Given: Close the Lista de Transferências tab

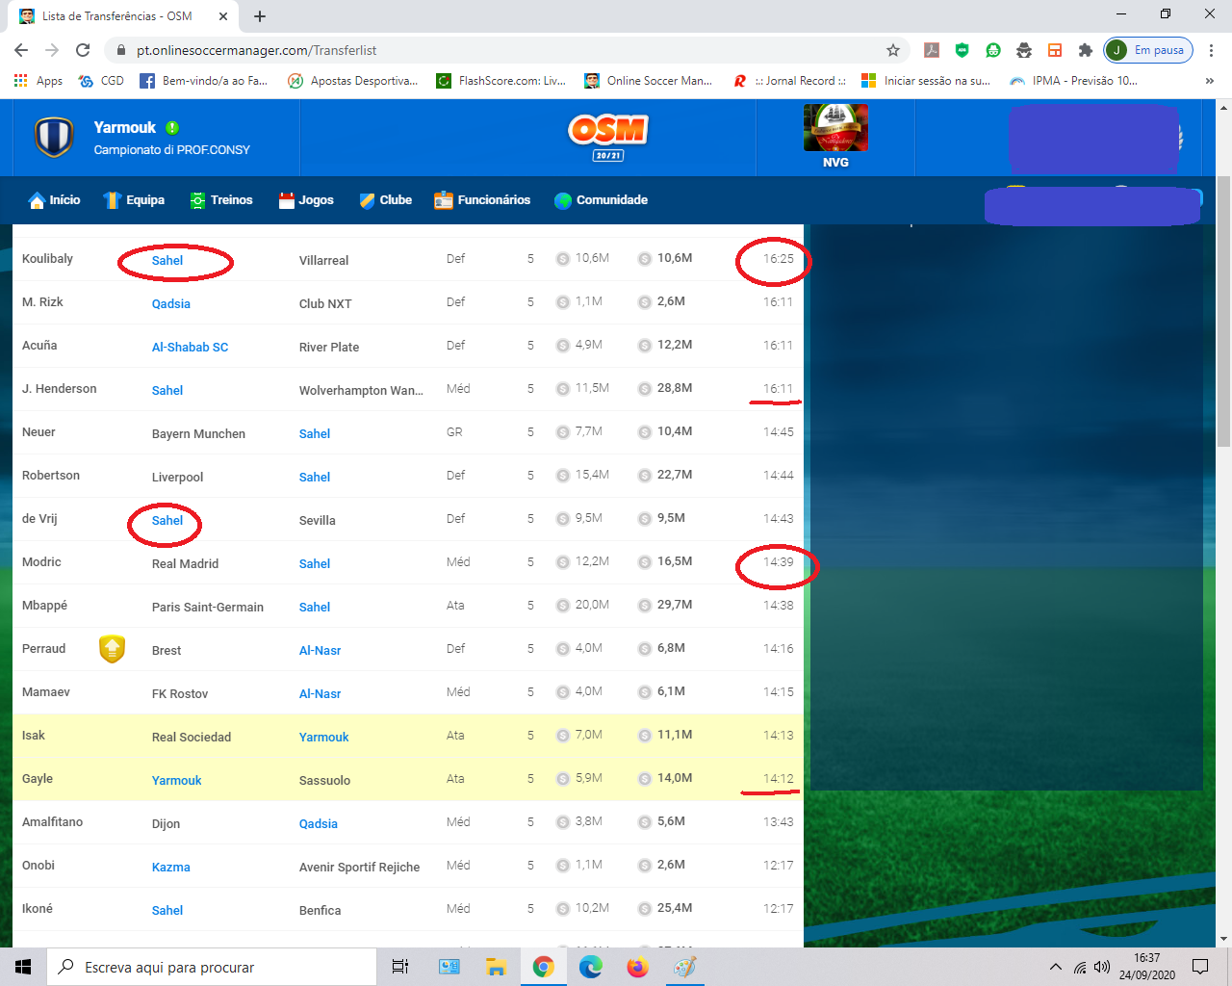Looking at the screenshot, I should (x=223, y=16).
